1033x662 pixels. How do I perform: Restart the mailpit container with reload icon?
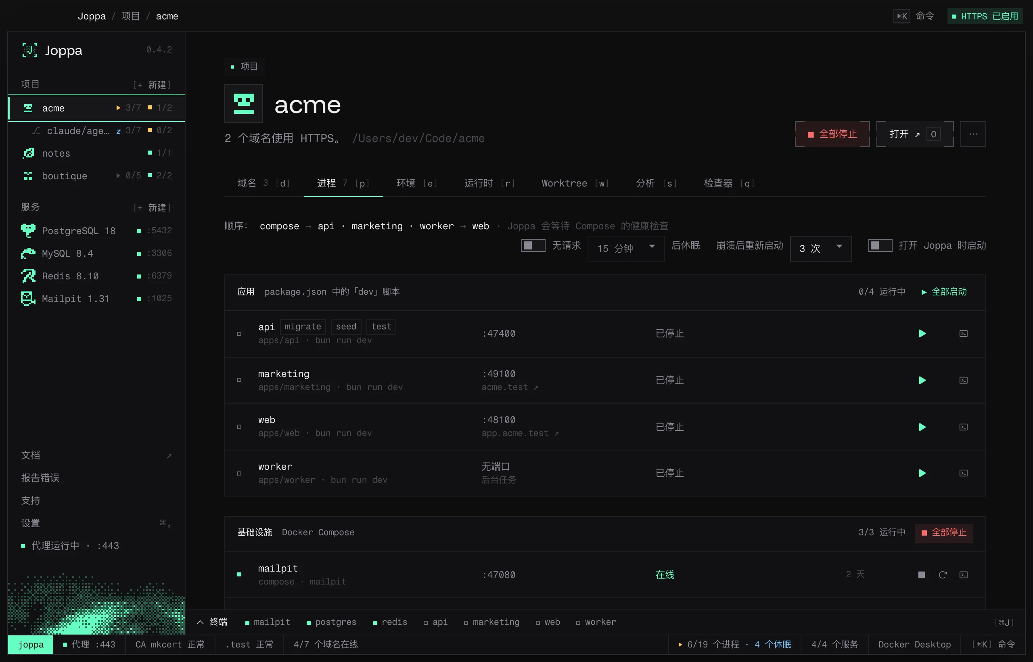(942, 575)
